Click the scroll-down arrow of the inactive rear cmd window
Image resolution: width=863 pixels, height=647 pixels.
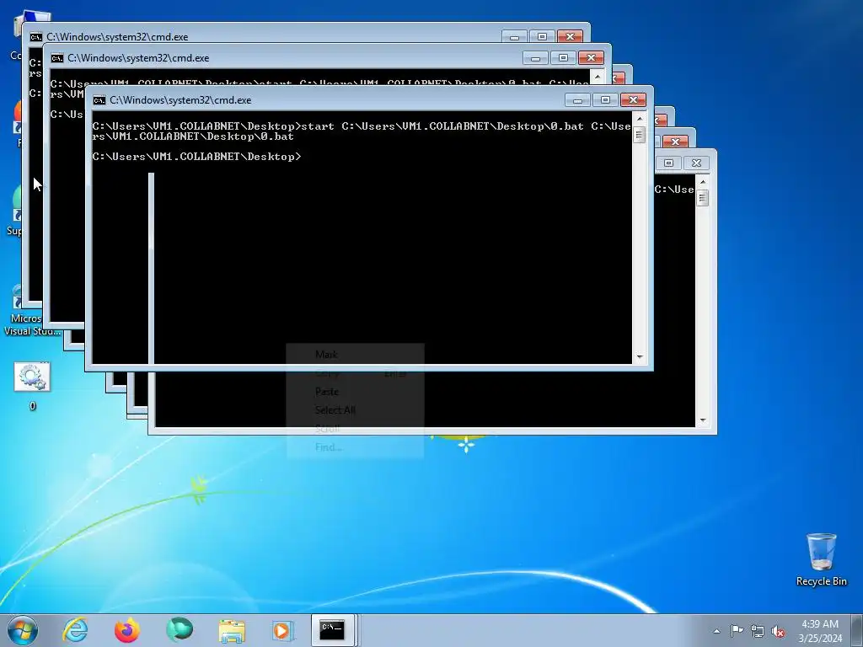[x=702, y=420]
